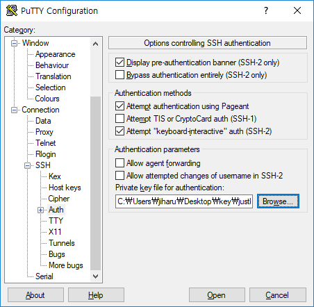Open the Kex settings
The height and width of the screenshot is (307, 314).
[55, 176]
